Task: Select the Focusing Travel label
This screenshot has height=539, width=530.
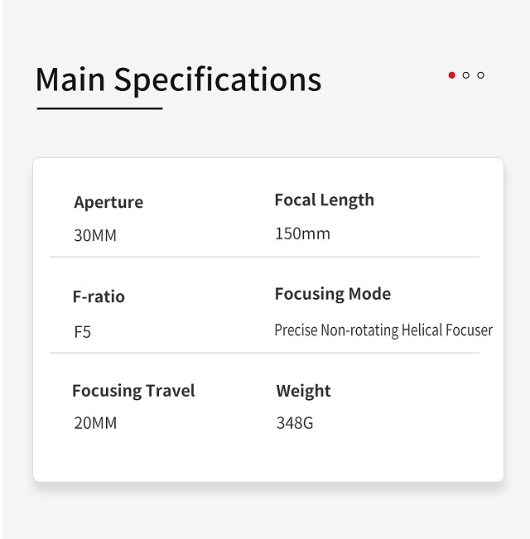Action: (x=133, y=391)
